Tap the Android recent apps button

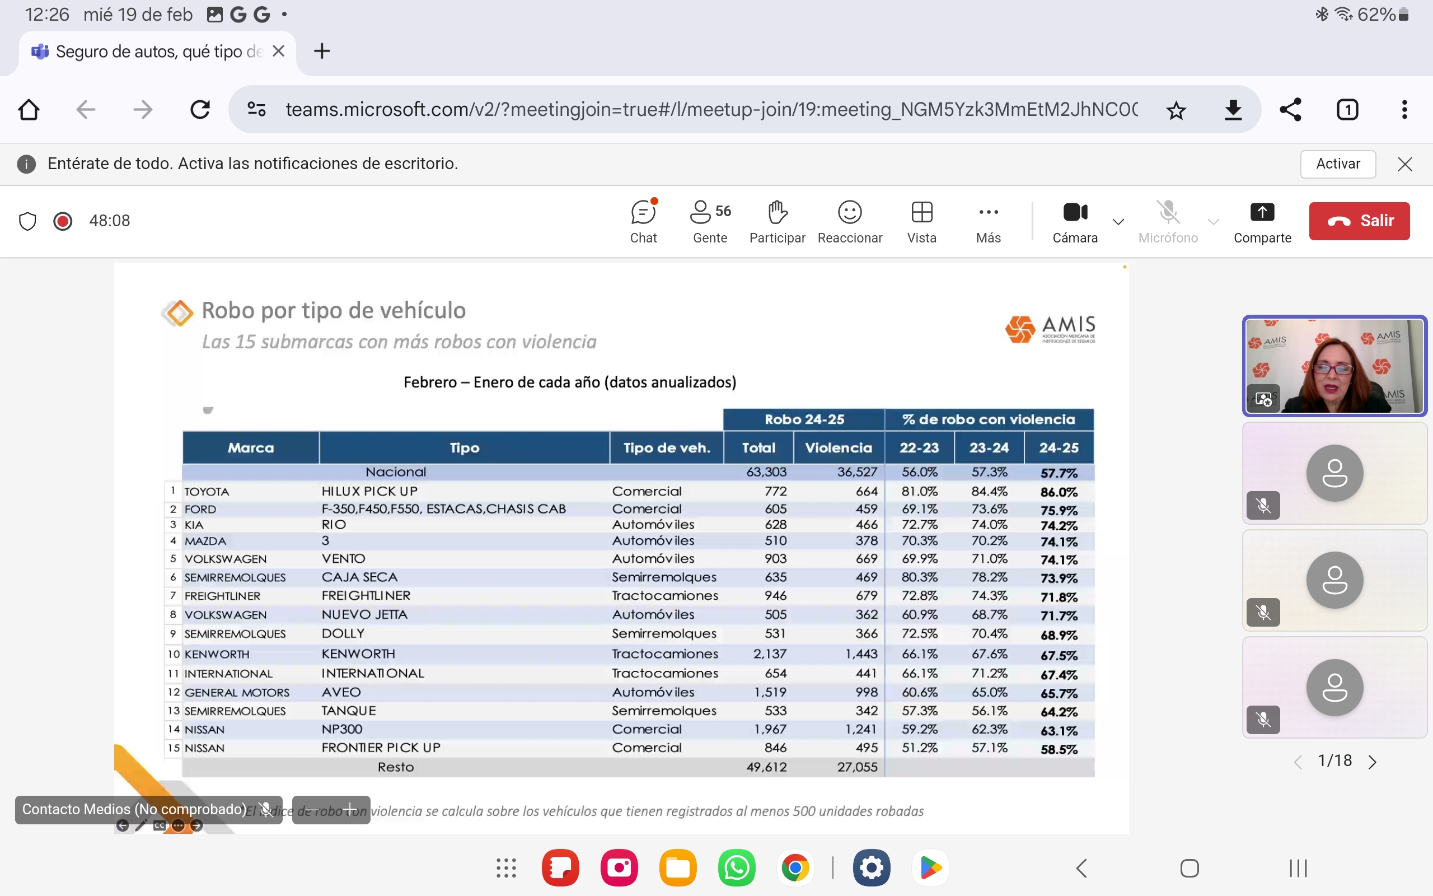(x=1298, y=869)
